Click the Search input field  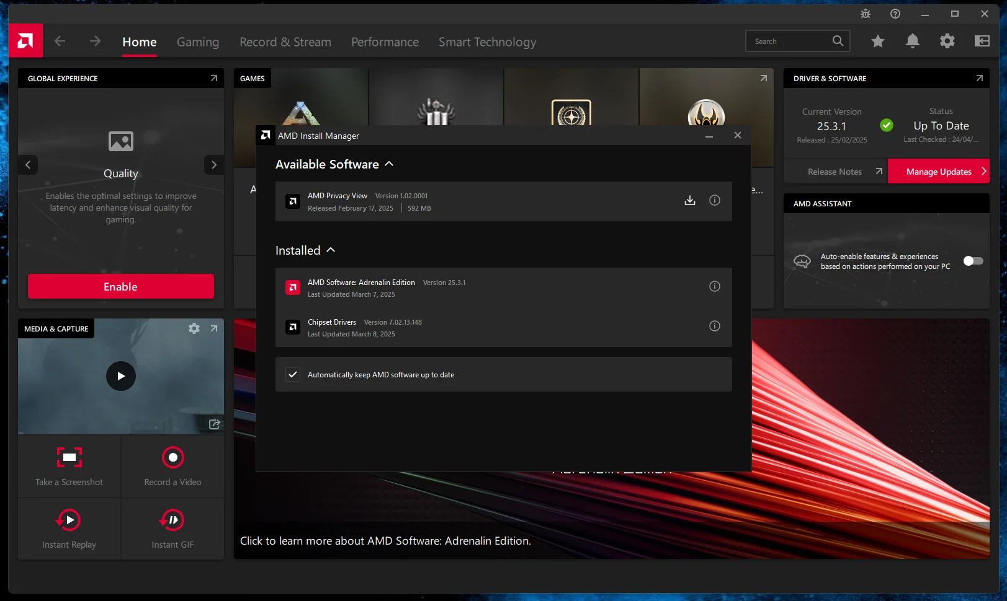click(789, 41)
